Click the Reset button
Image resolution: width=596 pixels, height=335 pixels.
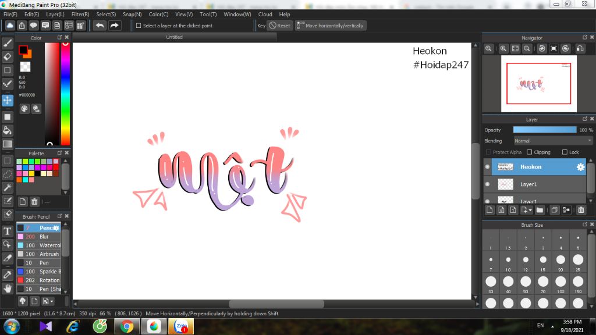coord(280,26)
